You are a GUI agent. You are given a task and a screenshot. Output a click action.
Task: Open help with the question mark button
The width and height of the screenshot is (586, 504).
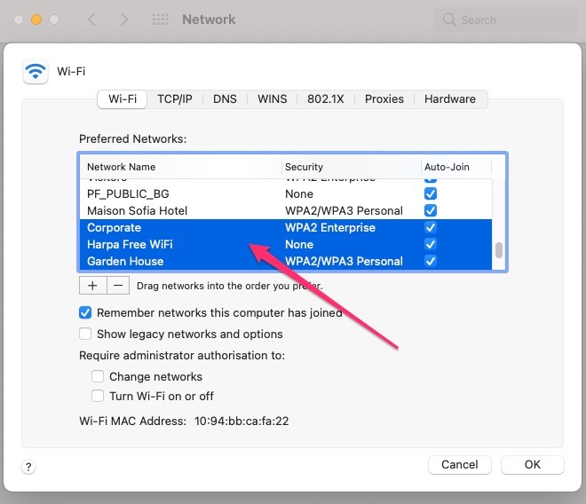(28, 467)
